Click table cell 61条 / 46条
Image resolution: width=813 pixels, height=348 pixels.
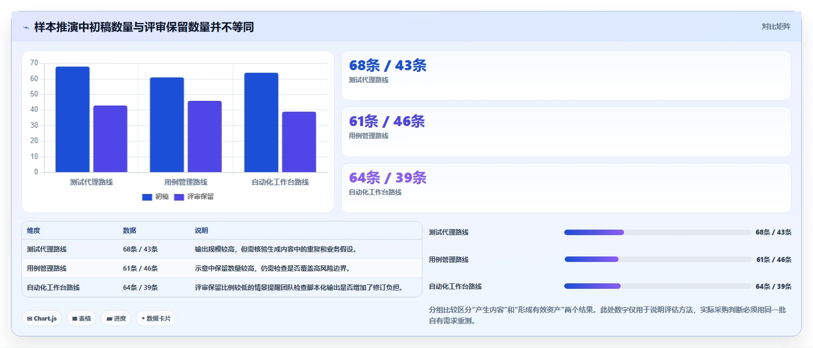[x=141, y=269]
